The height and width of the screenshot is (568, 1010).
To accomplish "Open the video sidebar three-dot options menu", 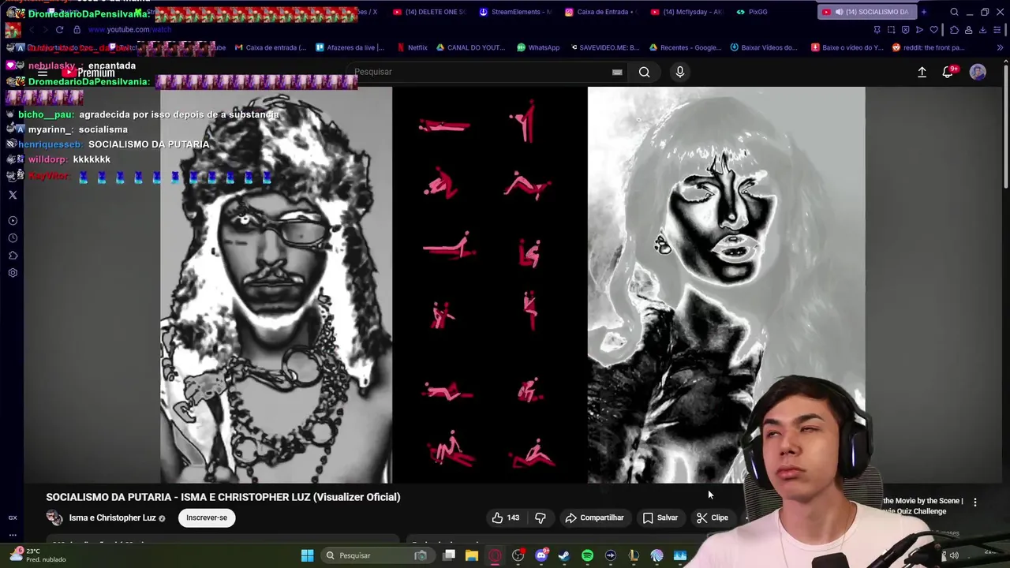I will (974, 502).
